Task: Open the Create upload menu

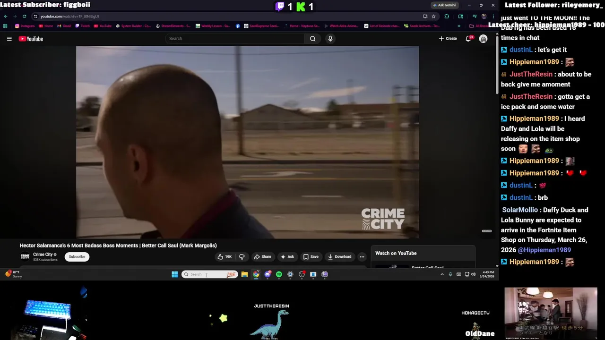Action: [448, 39]
